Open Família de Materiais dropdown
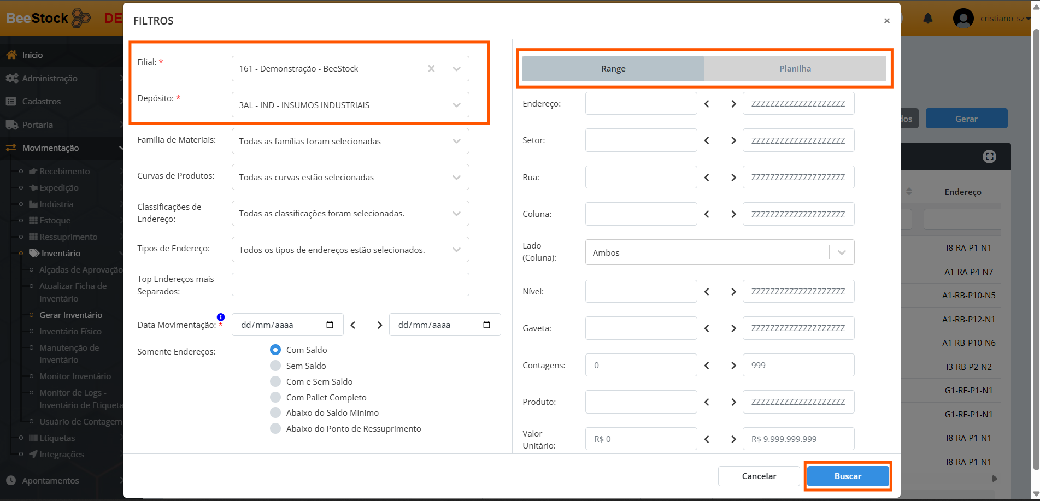This screenshot has height=501, width=1040. coord(456,141)
